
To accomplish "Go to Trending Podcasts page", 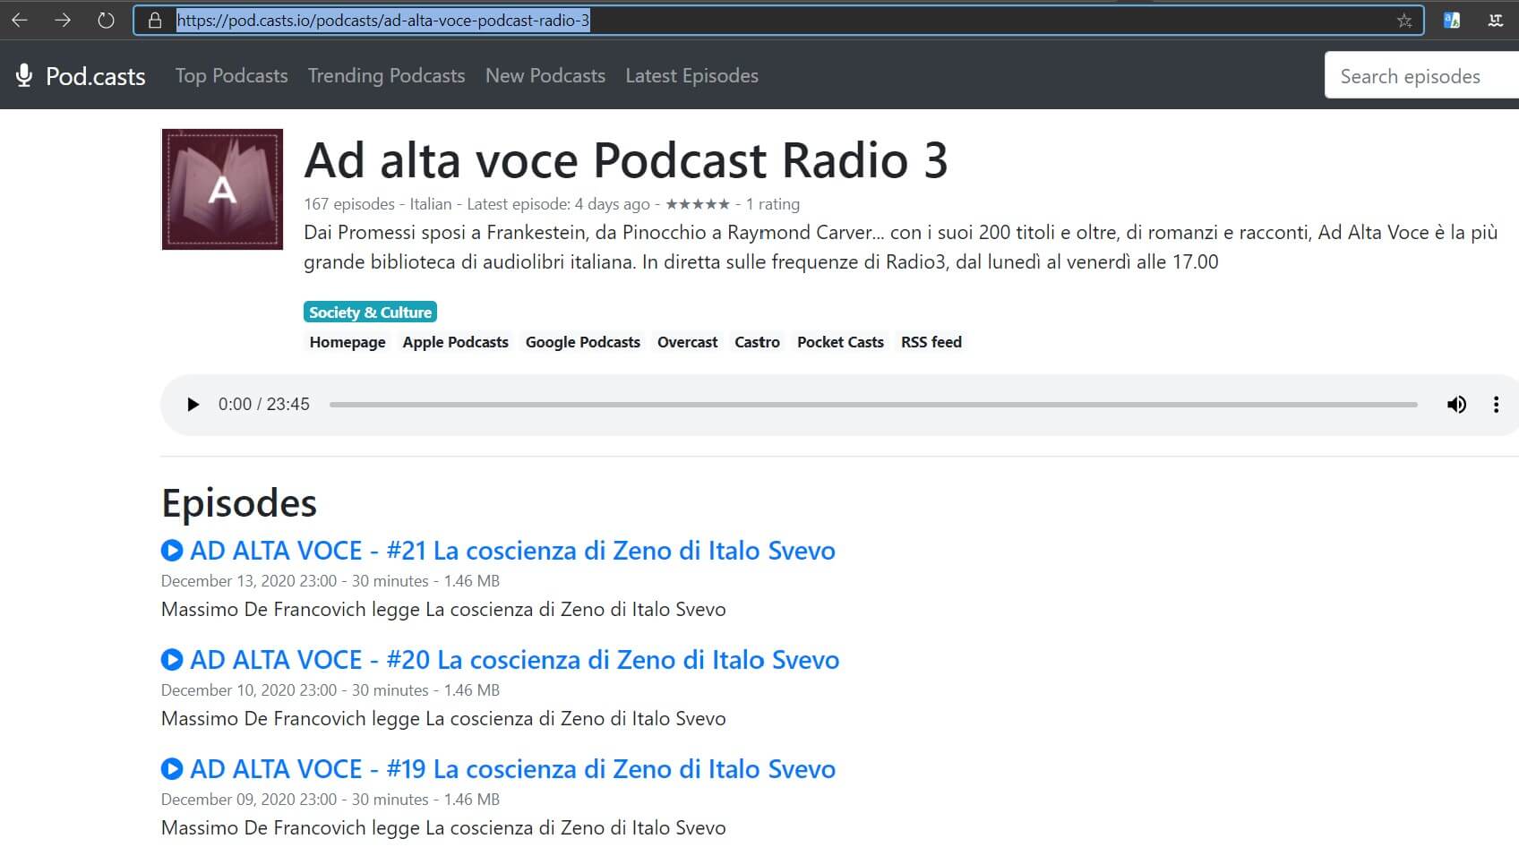I will pos(386,76).
